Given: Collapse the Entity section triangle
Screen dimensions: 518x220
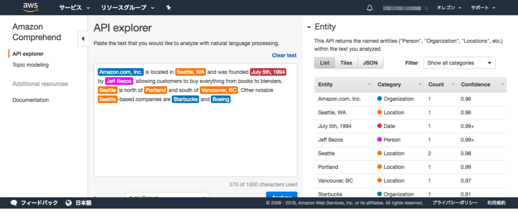Looking at the screenshot, I should 309,27.
